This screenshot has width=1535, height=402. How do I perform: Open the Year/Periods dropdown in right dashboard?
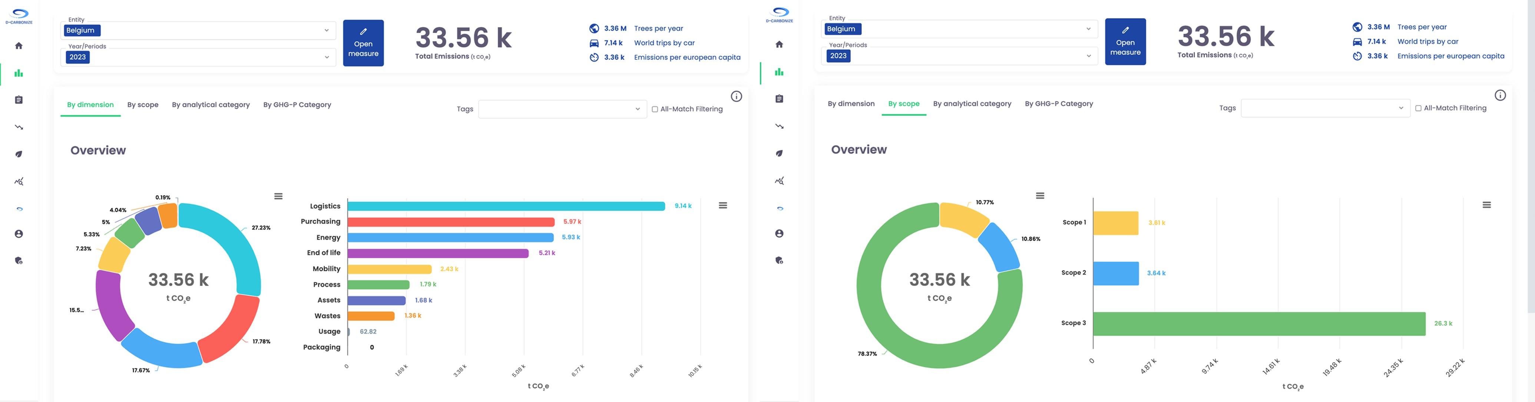pos(1088,56)
